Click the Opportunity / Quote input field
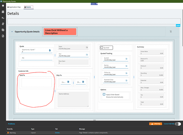 coord(37,51)
